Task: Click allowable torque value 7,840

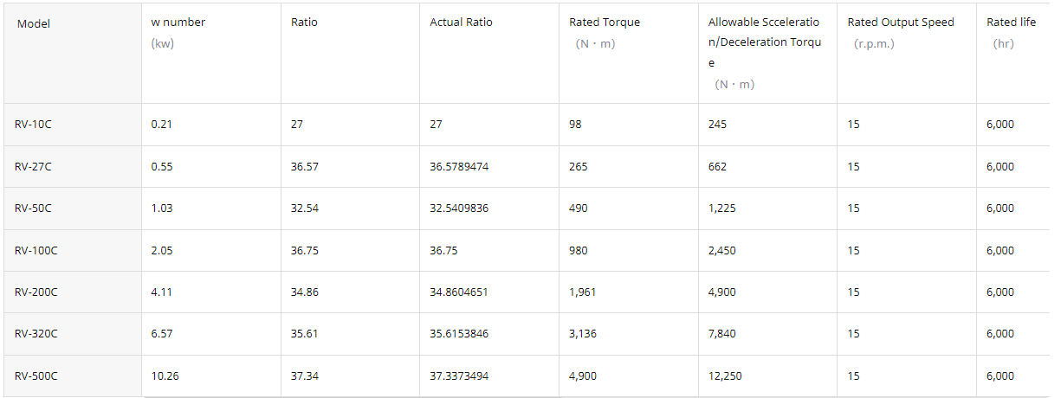Action: pyautogui.click(x=722, y=334)
